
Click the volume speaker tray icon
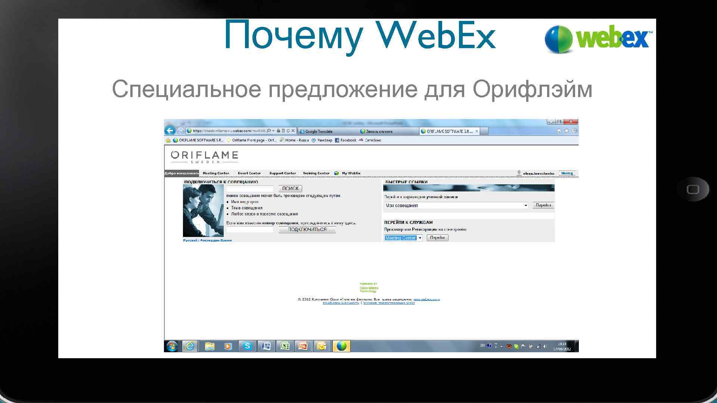pos(546,346)
